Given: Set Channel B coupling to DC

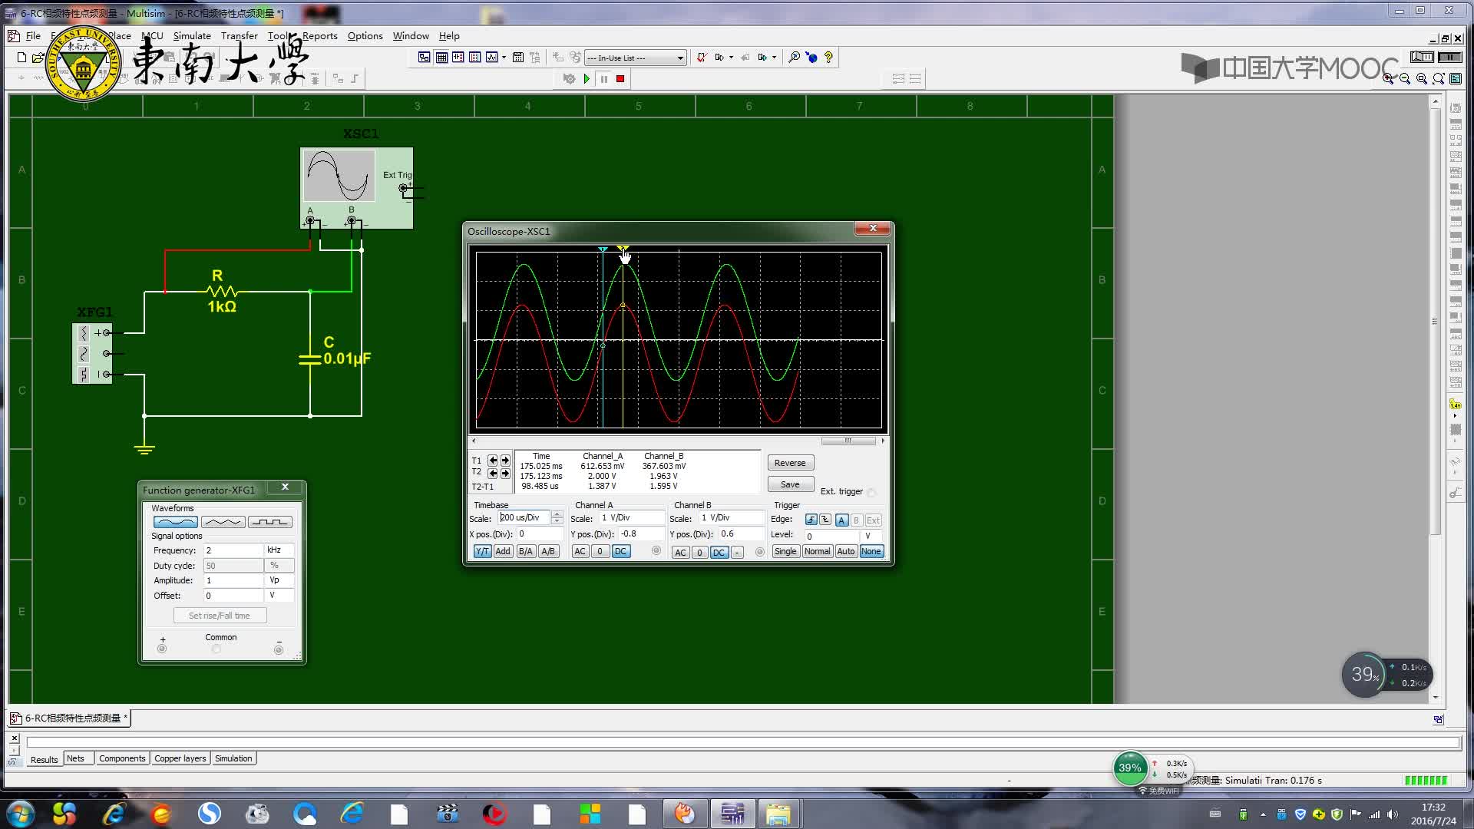Looking at the screenshot, I should pos(719,552).
